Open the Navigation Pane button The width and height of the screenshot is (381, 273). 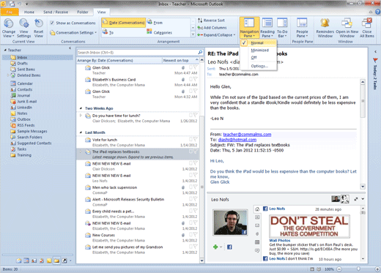pos(249,28)
